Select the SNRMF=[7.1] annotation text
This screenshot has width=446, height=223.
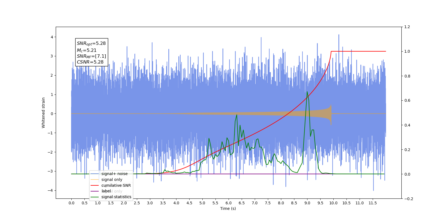click(x=91, y=56)
